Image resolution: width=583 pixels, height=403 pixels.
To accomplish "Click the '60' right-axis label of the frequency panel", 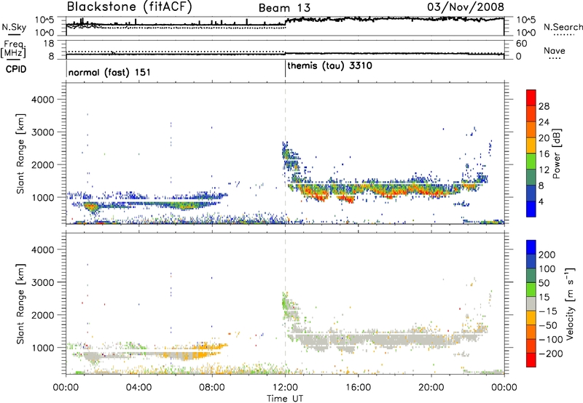I will 521,44.
